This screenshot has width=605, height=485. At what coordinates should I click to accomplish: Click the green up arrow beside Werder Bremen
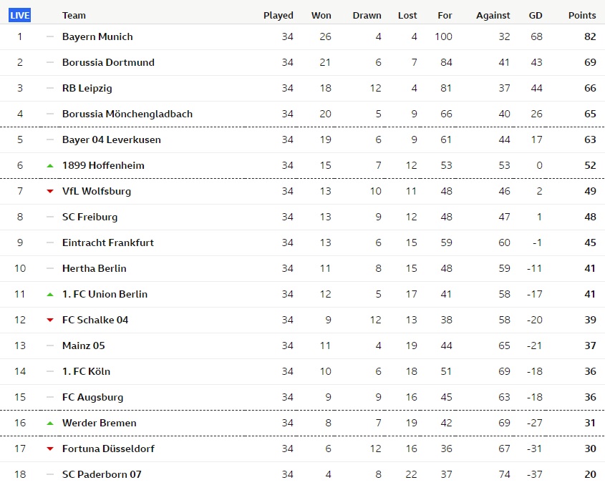tap(50, 423)
